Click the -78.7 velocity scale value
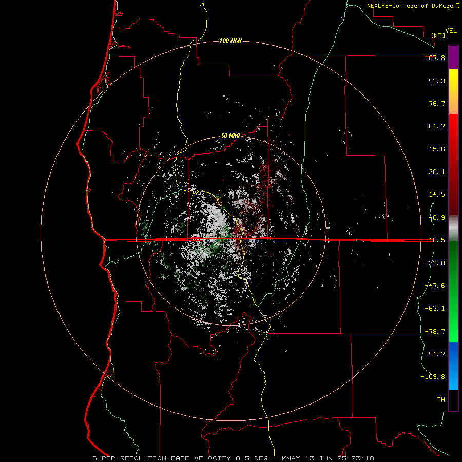The width and height of the screenshot is (462, 462). pyautogui.click(x=435, y=332)
